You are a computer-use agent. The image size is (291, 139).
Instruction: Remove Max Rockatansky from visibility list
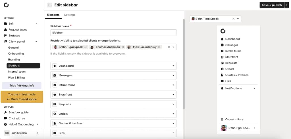tap(159, 47)
